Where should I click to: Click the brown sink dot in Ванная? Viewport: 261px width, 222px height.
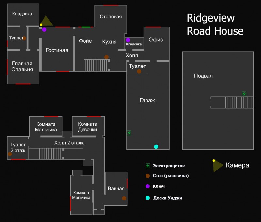(124, 198)
